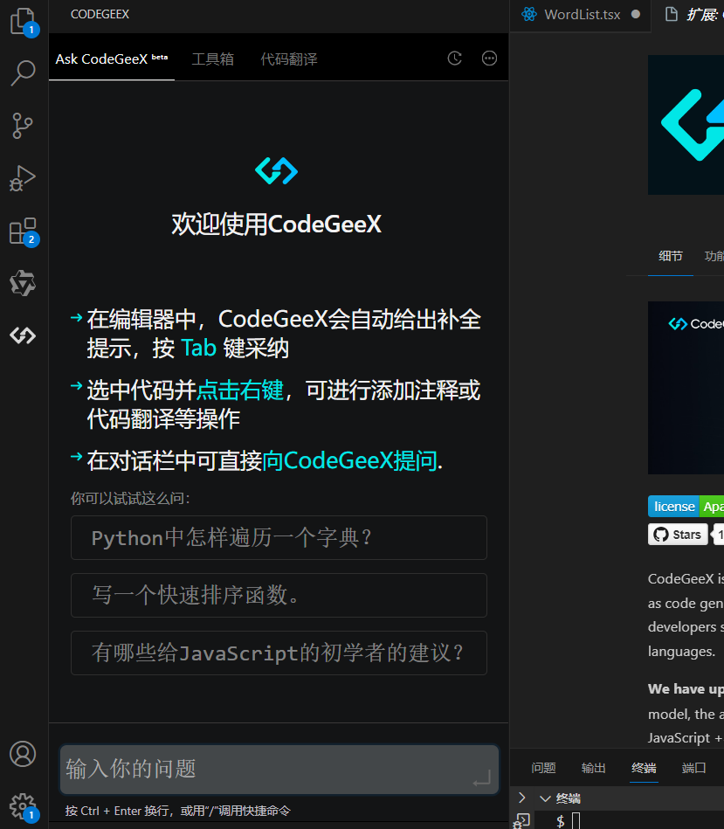Collapse the 终端 dropdown chevron
Viewport: 724px width, 829px height.
(x=545, y=798)
